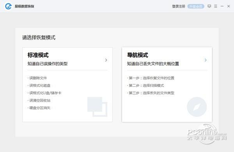Click 第一步：选择恢复文件的位置 text
The height and width of the screenshot is (152, 234).
pyautogui.click(x=151, y=78)
